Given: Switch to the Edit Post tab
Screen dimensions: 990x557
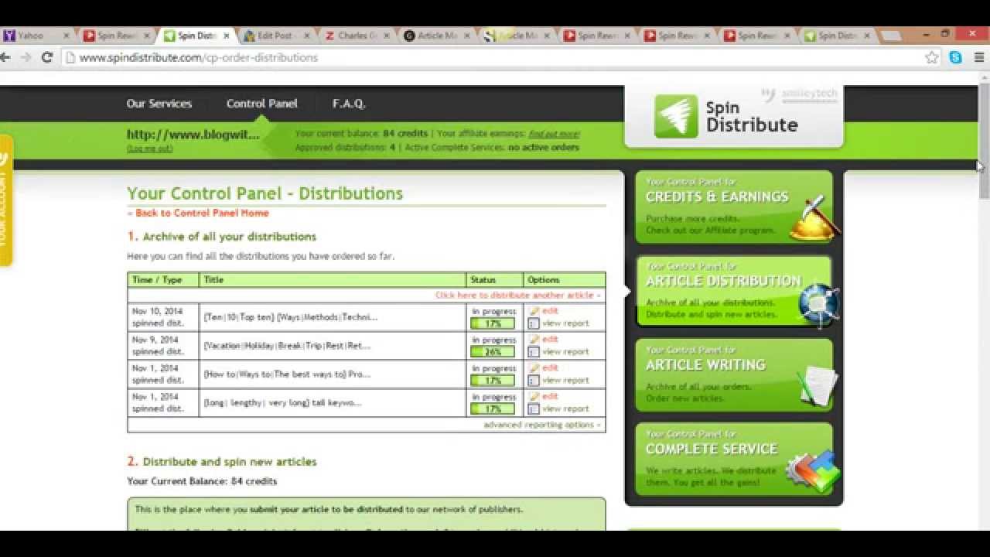Looking at the screenshot, I should coord(276,36).
